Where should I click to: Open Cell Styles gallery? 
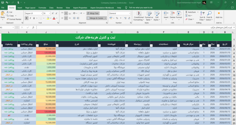pos(157,16)
